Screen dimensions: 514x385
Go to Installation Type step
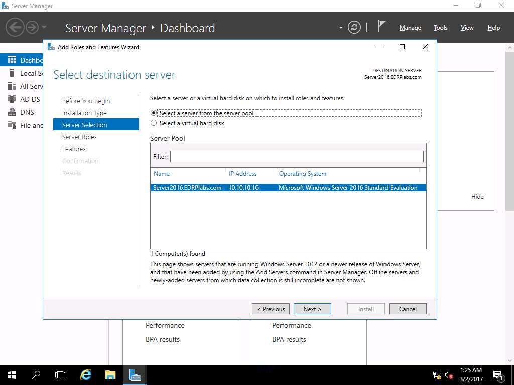84,113
